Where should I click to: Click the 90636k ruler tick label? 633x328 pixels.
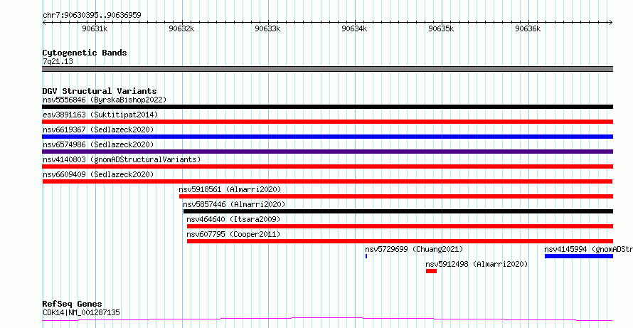coord(528,28)
